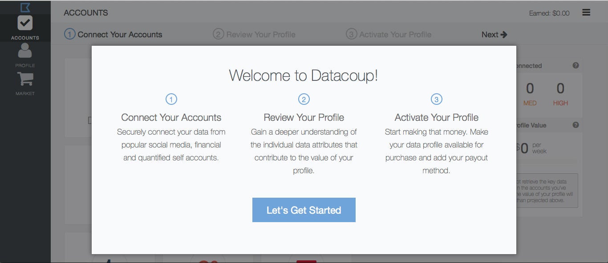Click the help icon beside Profile Value

pos(576,125)
